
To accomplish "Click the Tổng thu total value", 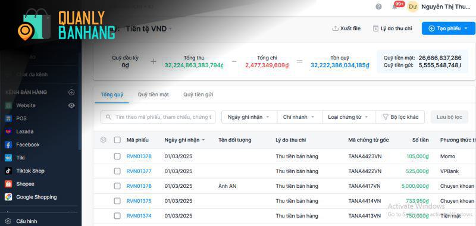I will 194,65.
